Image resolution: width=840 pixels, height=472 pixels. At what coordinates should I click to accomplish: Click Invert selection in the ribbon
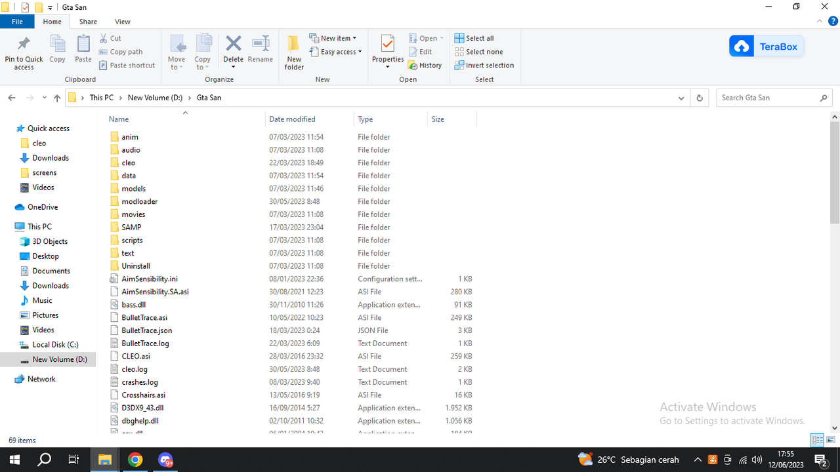(x=484, y=66)
